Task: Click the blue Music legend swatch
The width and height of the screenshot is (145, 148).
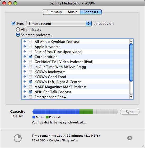Action: [34, 117]
